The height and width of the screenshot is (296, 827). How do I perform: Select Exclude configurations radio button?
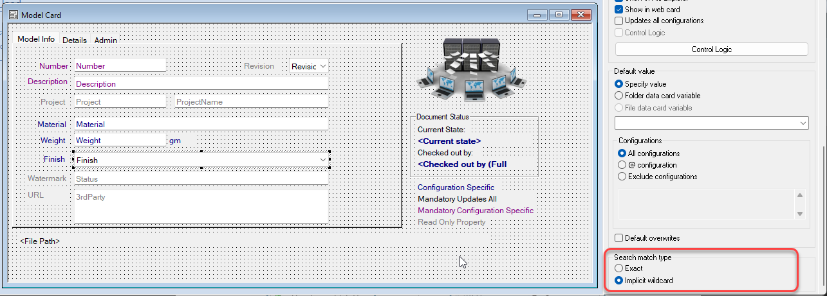[x=622, y=177]
